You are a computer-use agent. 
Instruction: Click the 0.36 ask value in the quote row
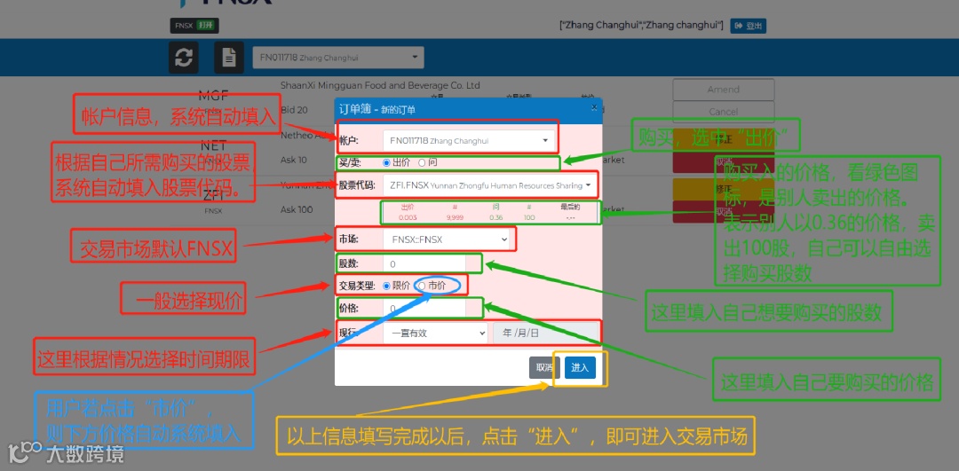point(495,216)
